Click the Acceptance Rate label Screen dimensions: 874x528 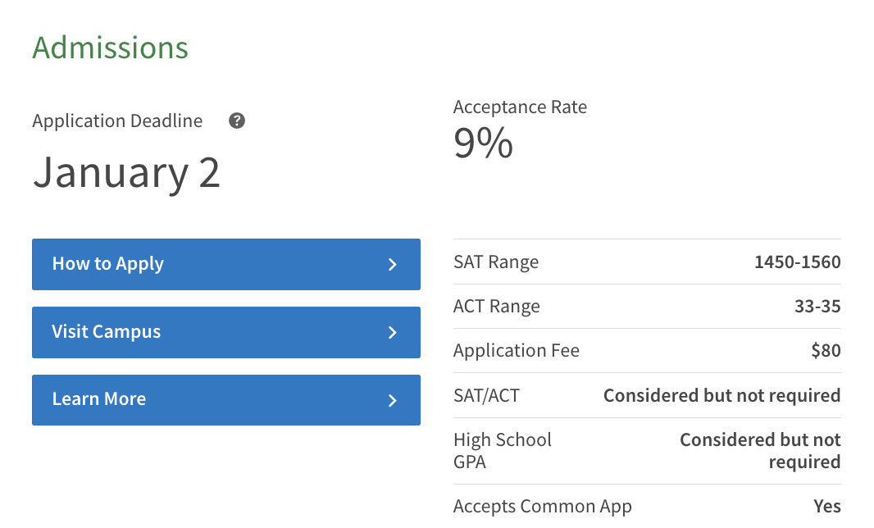pos(520,107)
